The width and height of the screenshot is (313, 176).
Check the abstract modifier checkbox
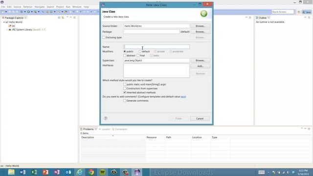[125, 55]
